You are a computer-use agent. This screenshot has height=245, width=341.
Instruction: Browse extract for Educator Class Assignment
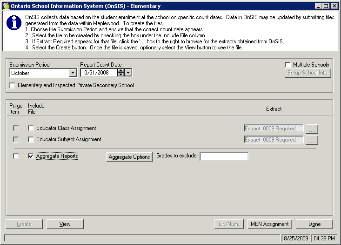(312, 129)
